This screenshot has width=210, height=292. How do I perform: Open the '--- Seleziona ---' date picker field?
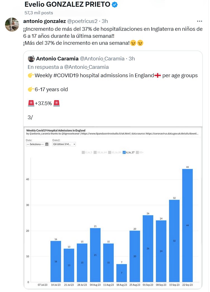pos(35,144)
